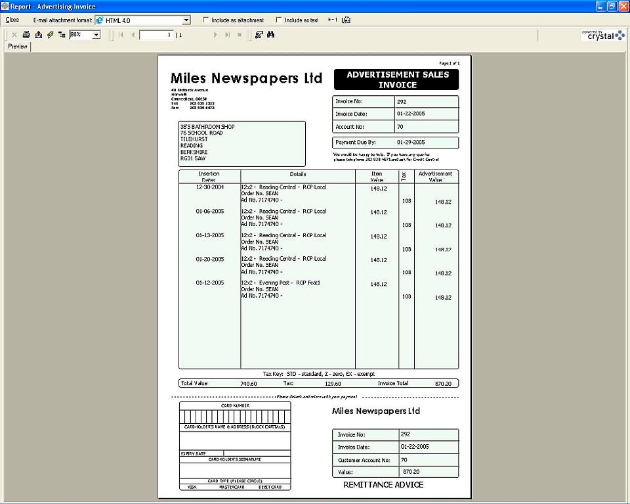
Task: Go to previous page arrow
Action: tap(133, 35)
